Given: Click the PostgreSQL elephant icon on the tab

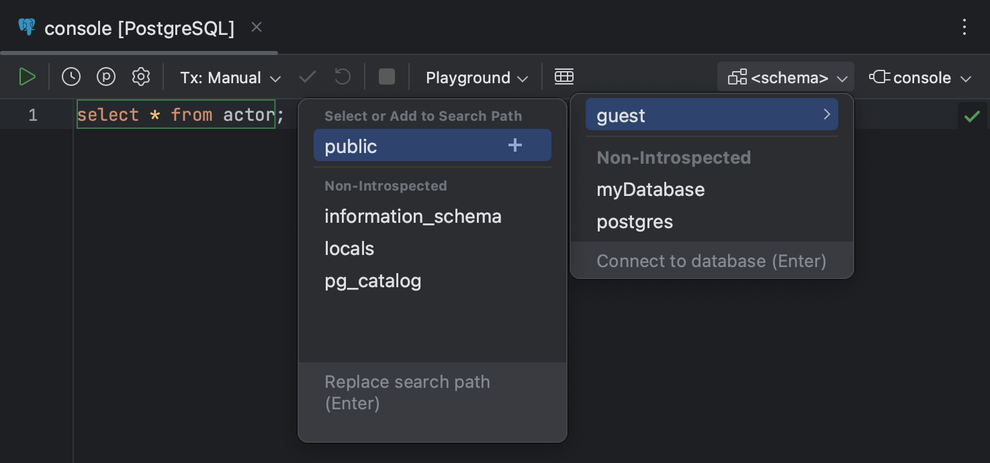Looking at the screenshot, I should click(26, 27).
